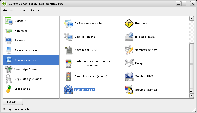The height and width of the screenshot is (113, 197).
Task: Open the Enrutado yellow road sign icon
Action: 129,24
